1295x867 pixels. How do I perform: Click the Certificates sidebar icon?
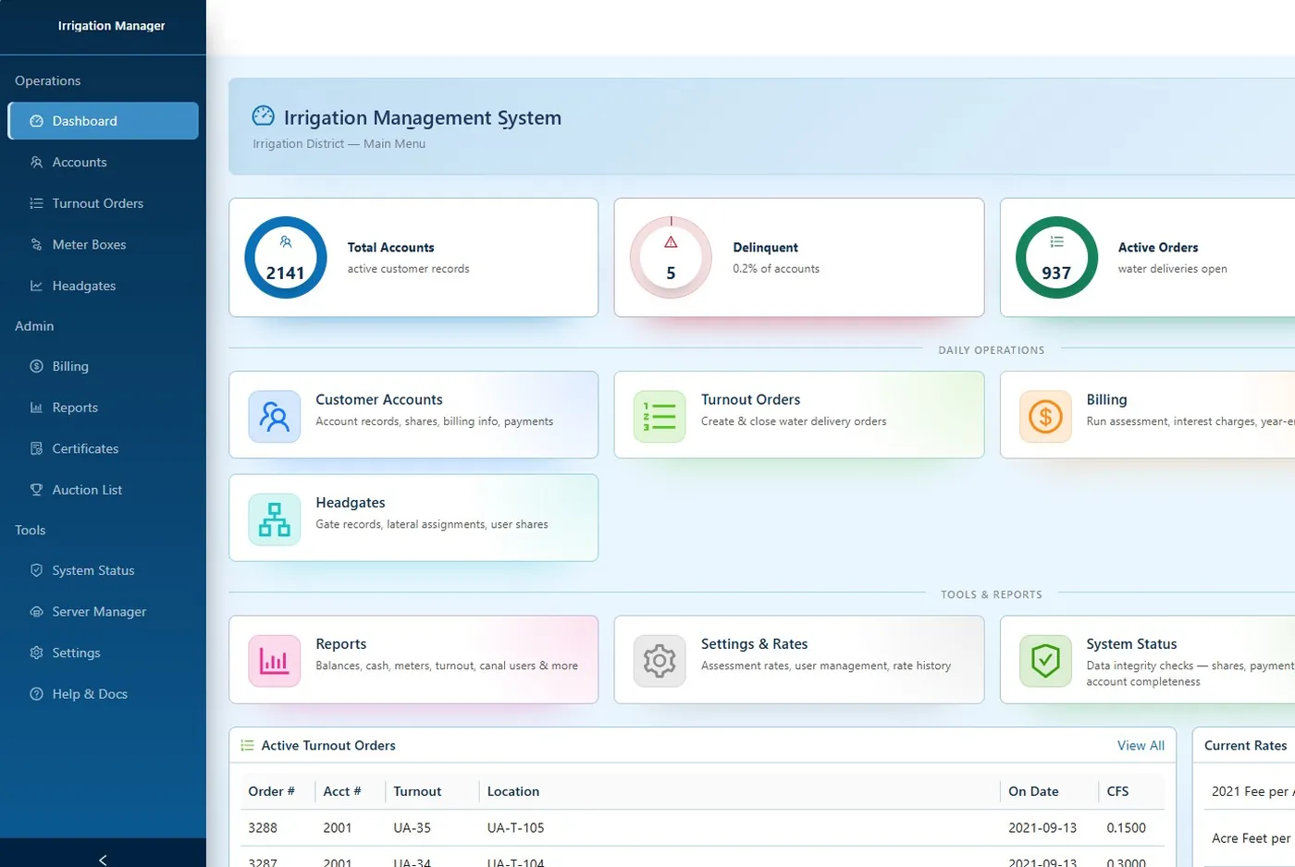pyautogui.click(x=37, y=449)
